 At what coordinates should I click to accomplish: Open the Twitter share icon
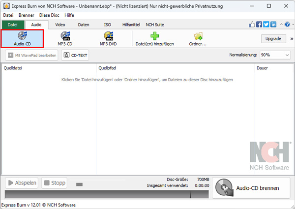(x=266, y=24)
